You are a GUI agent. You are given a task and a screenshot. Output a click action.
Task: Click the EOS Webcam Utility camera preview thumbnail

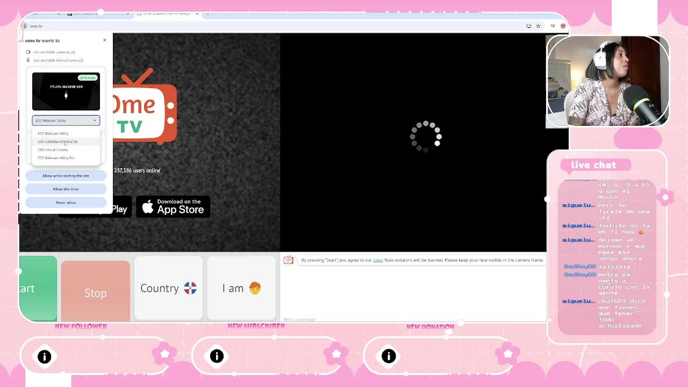(66, 91)
